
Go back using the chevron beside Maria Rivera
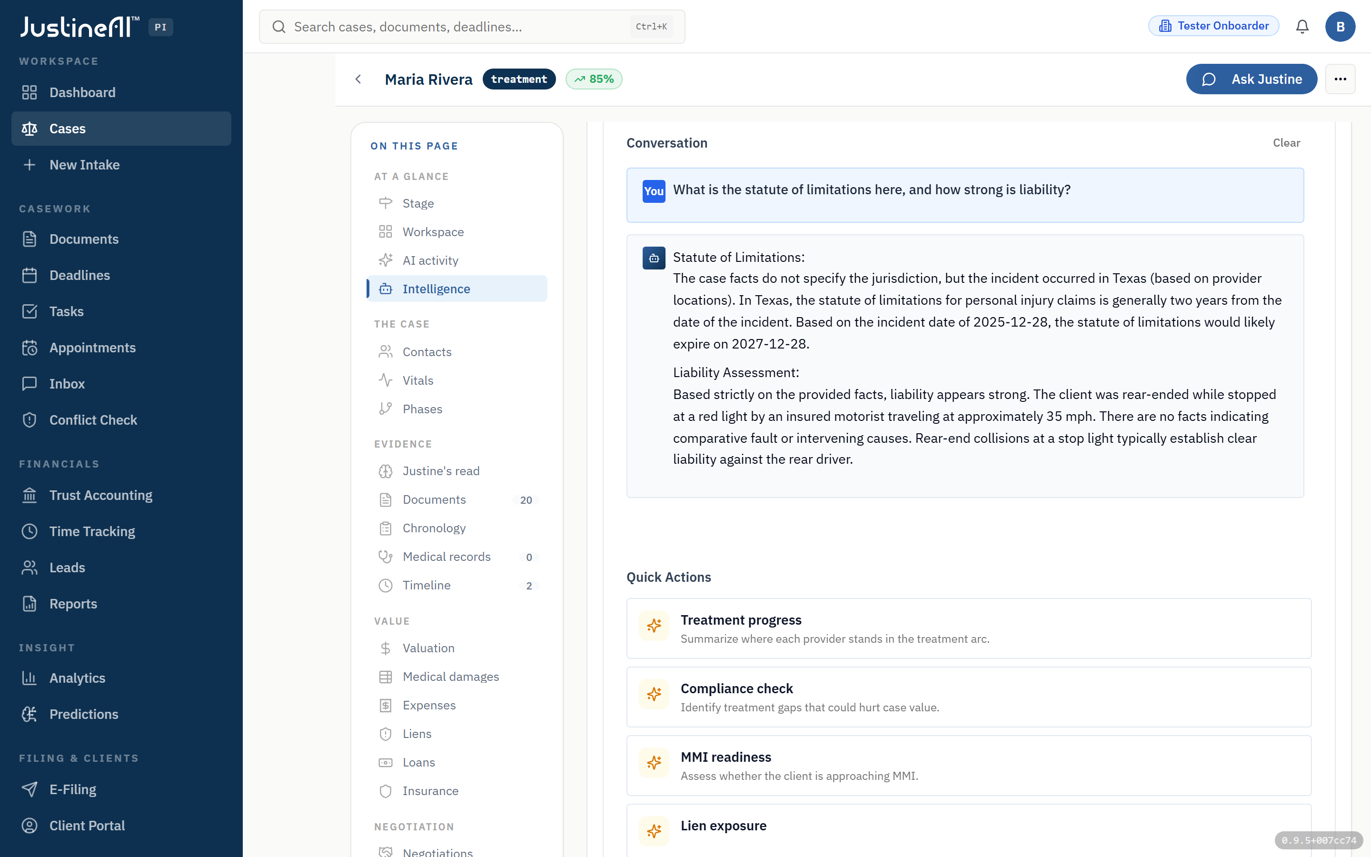click(x=358, y=79)
